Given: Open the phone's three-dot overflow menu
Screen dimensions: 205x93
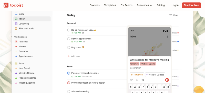Looking at the screenshot, I should point(168,37).
